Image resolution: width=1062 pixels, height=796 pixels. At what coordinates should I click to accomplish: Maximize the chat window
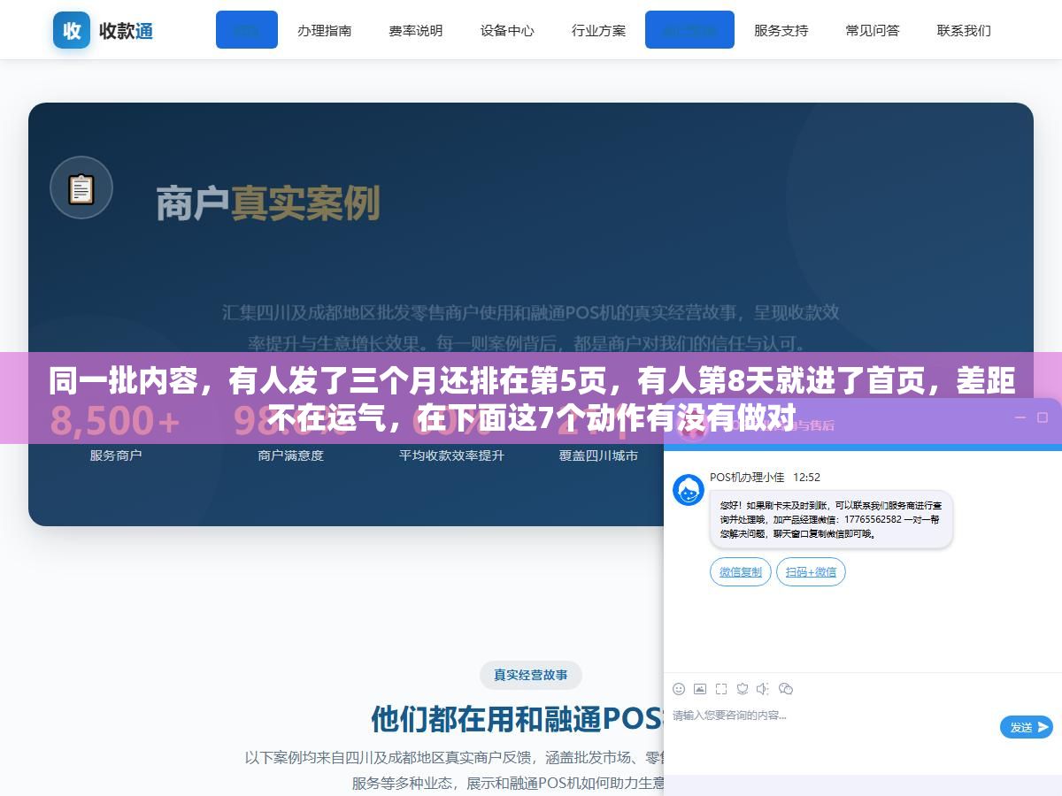(1043, 417)
